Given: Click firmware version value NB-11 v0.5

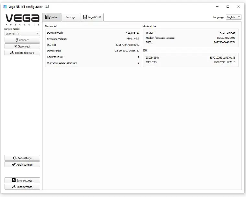Looking at the screenshot, I should [x=133, y=39].
